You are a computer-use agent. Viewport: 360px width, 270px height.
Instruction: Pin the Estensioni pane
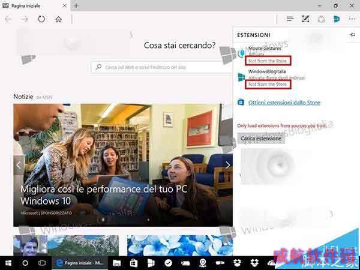(x=352, y=35)
